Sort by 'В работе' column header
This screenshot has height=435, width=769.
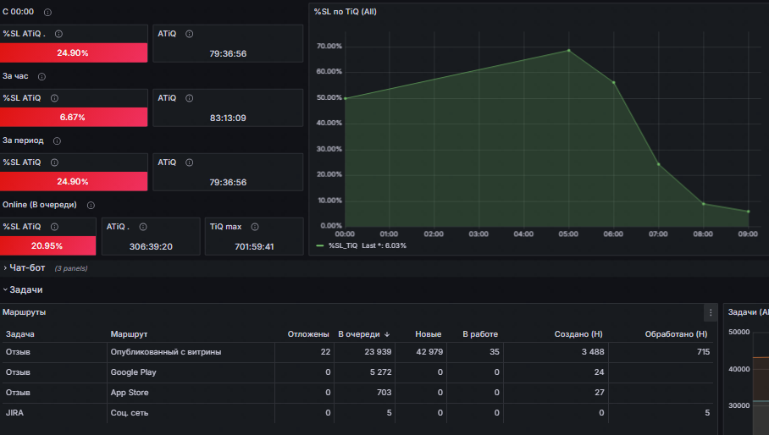(480, 334)
